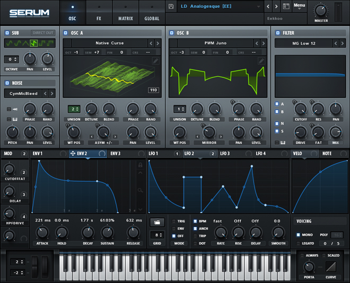This screenshot has width=350, height=283.
Task: Click the DIRECT OUT button in SUB
Action: pyautogui.click(x=43, y=33)
